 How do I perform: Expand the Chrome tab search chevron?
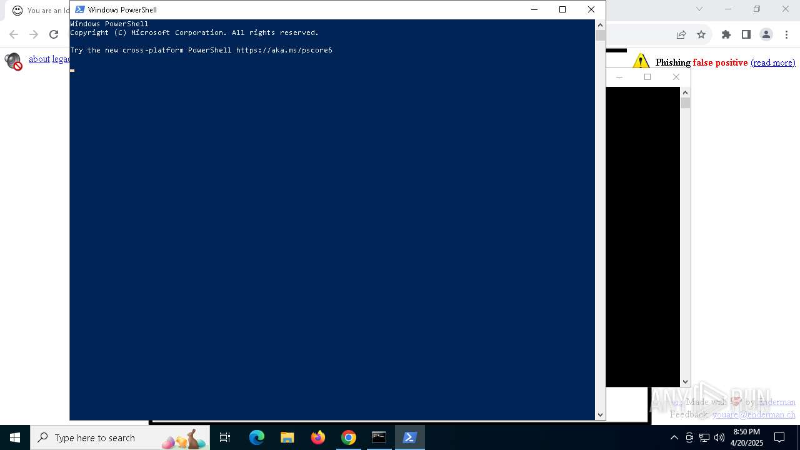[x=699, y=9]
